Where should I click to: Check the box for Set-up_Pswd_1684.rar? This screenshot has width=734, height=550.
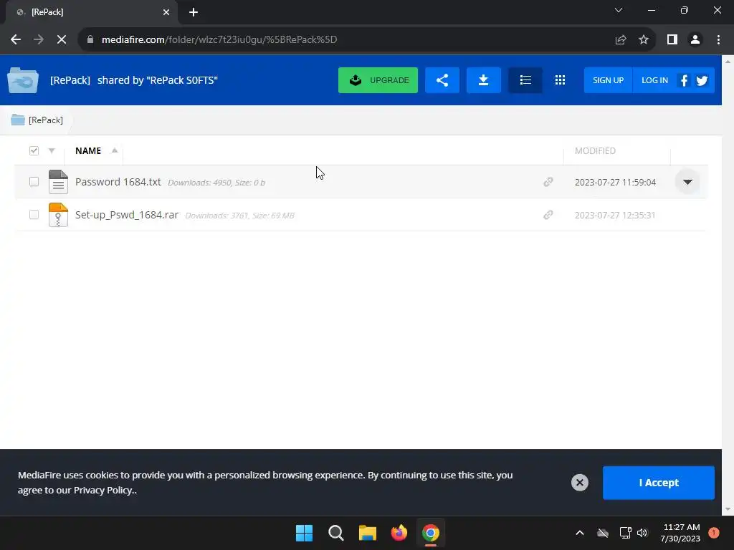[34, 215]
